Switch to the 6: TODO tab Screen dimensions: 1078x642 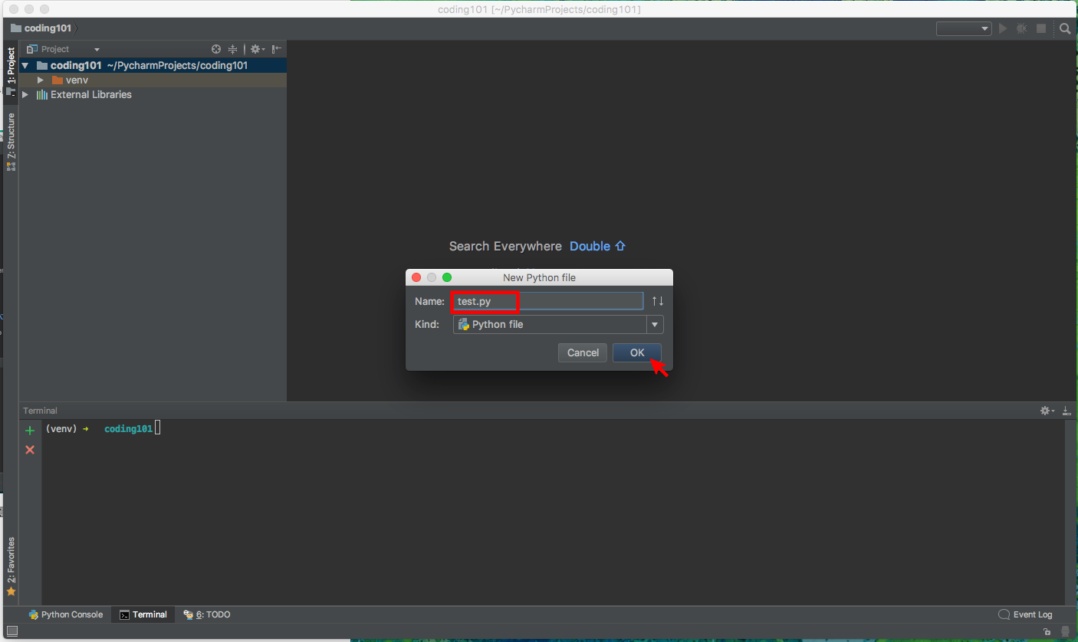click(x=207, y=614)
